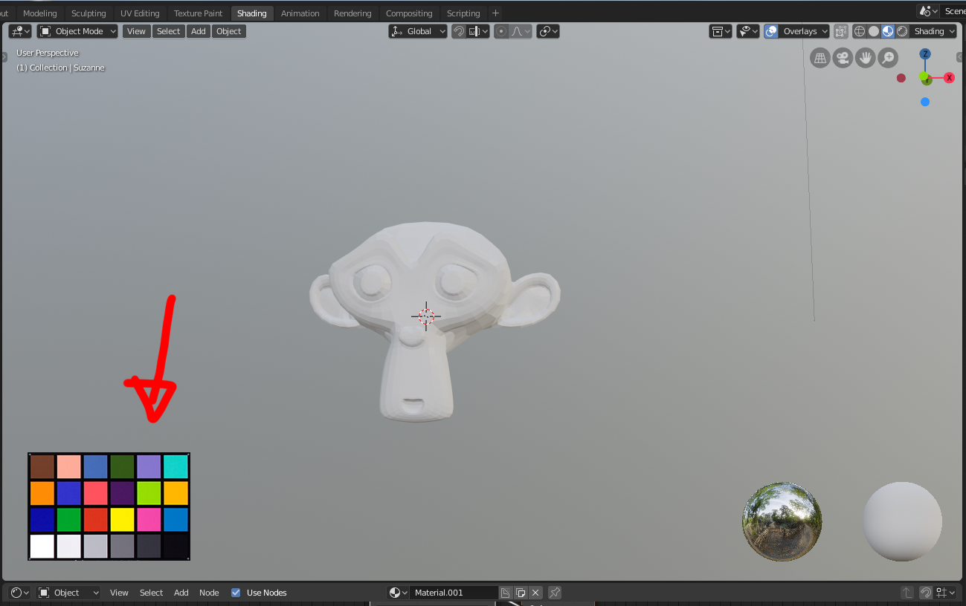Open the node editor Node menu
The image size is (966, 606).
[x=209, y=593]
